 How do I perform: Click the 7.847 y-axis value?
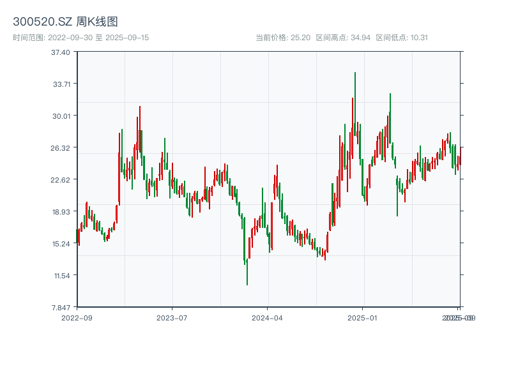61,308
